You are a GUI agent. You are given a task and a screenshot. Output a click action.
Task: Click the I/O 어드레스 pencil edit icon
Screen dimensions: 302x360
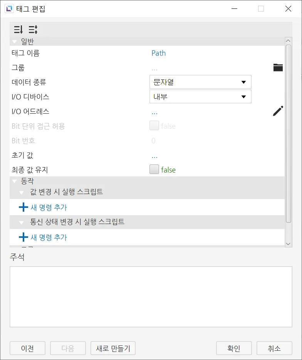(278, 111)
